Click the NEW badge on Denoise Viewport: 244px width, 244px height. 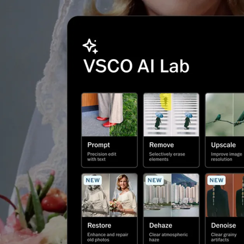click(217, 181)
